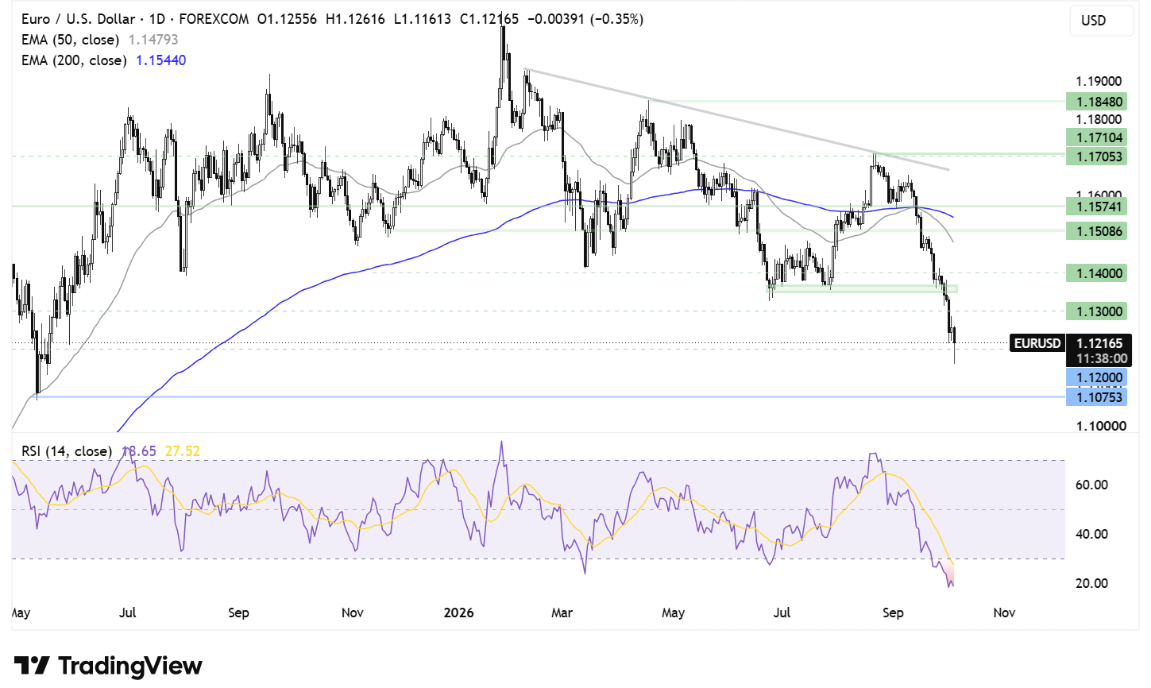Click the EURUSD current price tag

point(1037,343)
